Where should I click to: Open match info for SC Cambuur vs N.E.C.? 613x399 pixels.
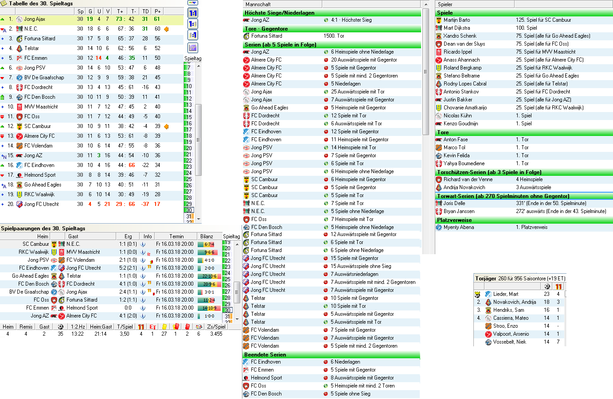point(143,244)
